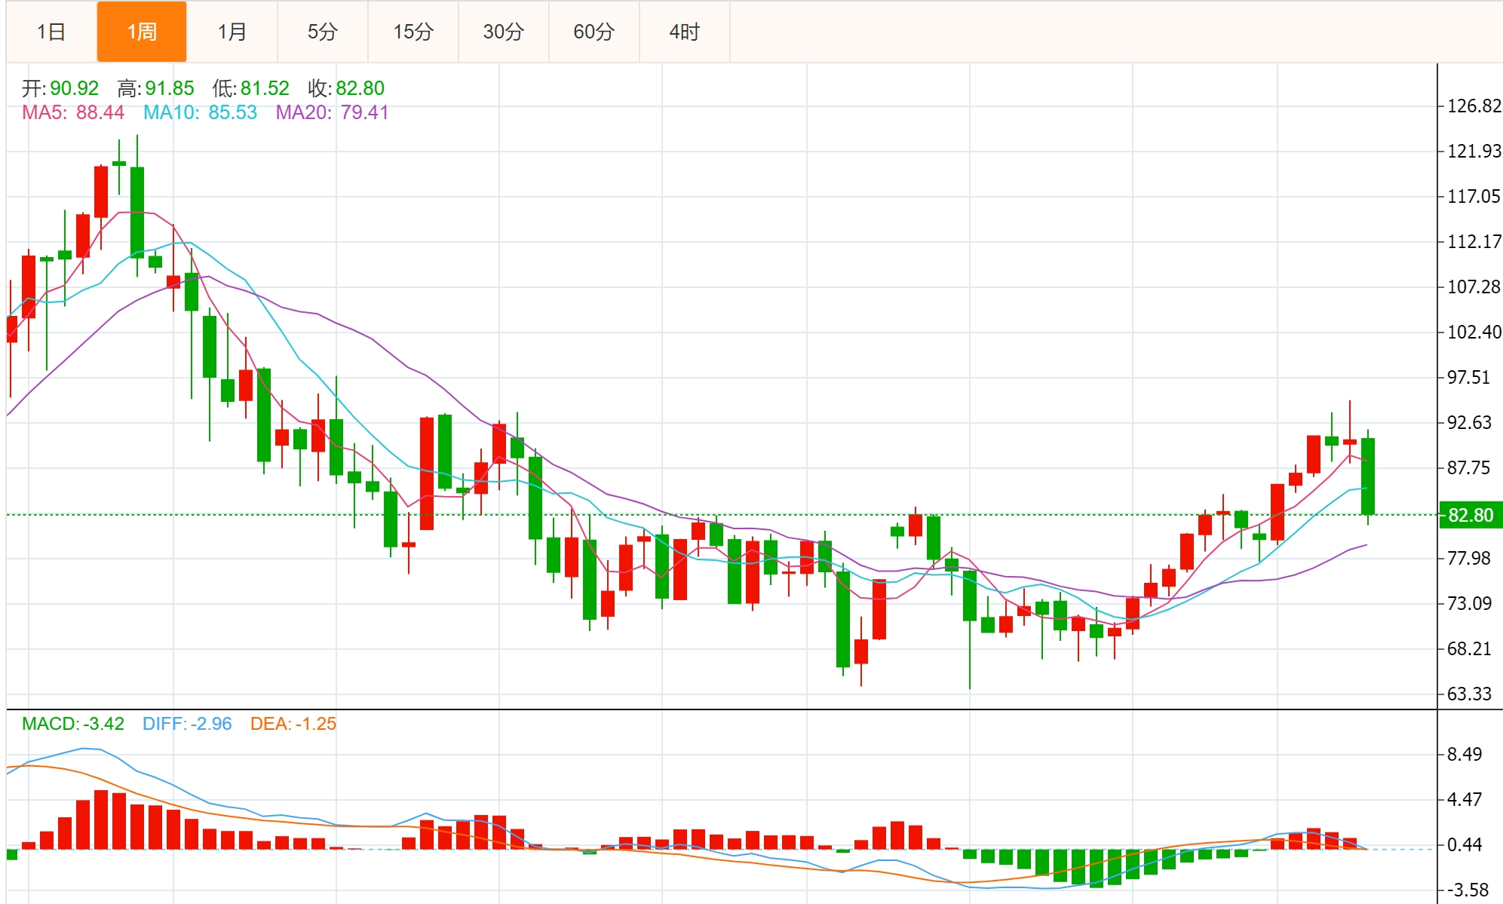Switch to the 1日 timeframe tab
Image resolution: width=1503 pixels, height=904 pixels.
tap(51, 32)
